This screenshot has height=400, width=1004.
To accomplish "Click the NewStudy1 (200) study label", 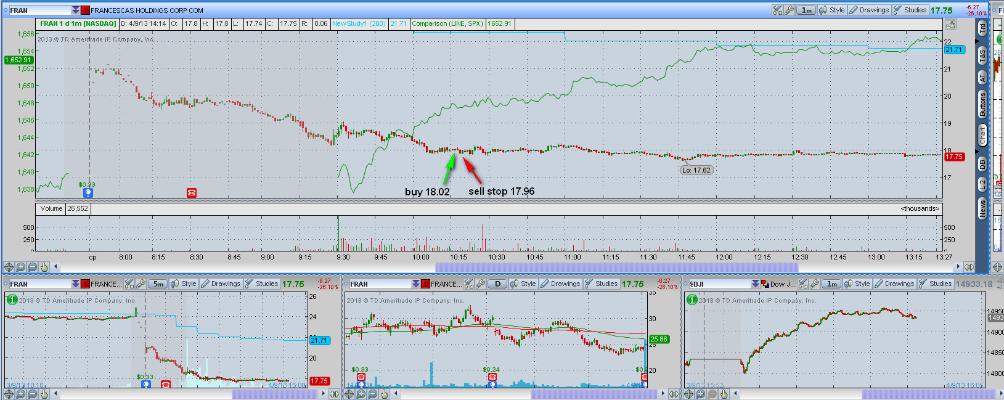I will 359,24.
